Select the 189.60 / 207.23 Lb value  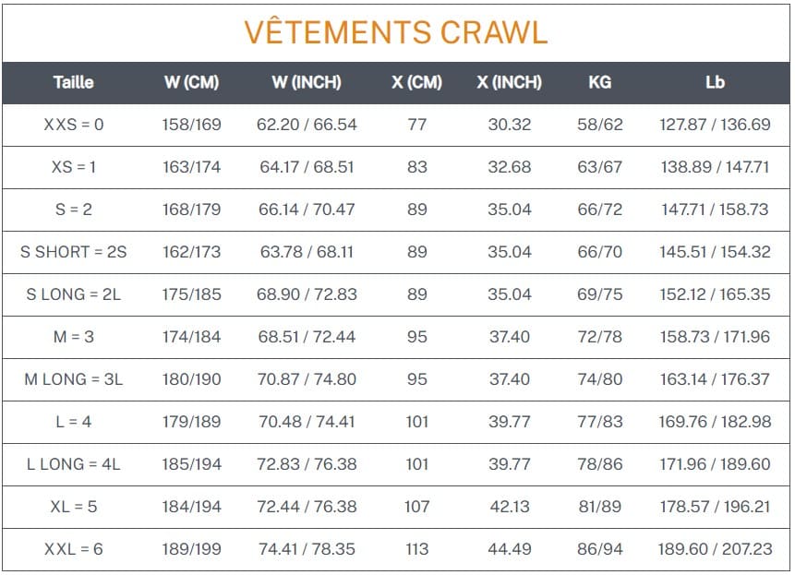coord(715,549)
